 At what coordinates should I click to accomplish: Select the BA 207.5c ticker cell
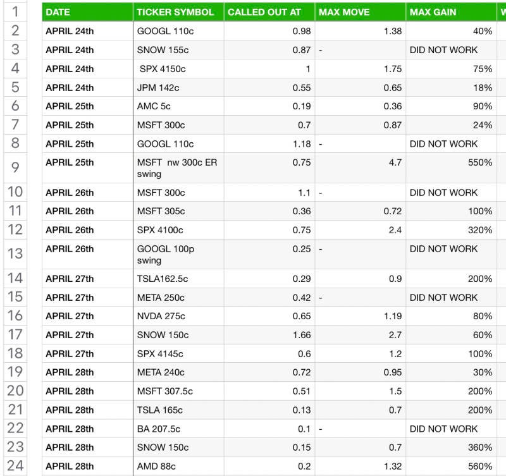point(178,429)
